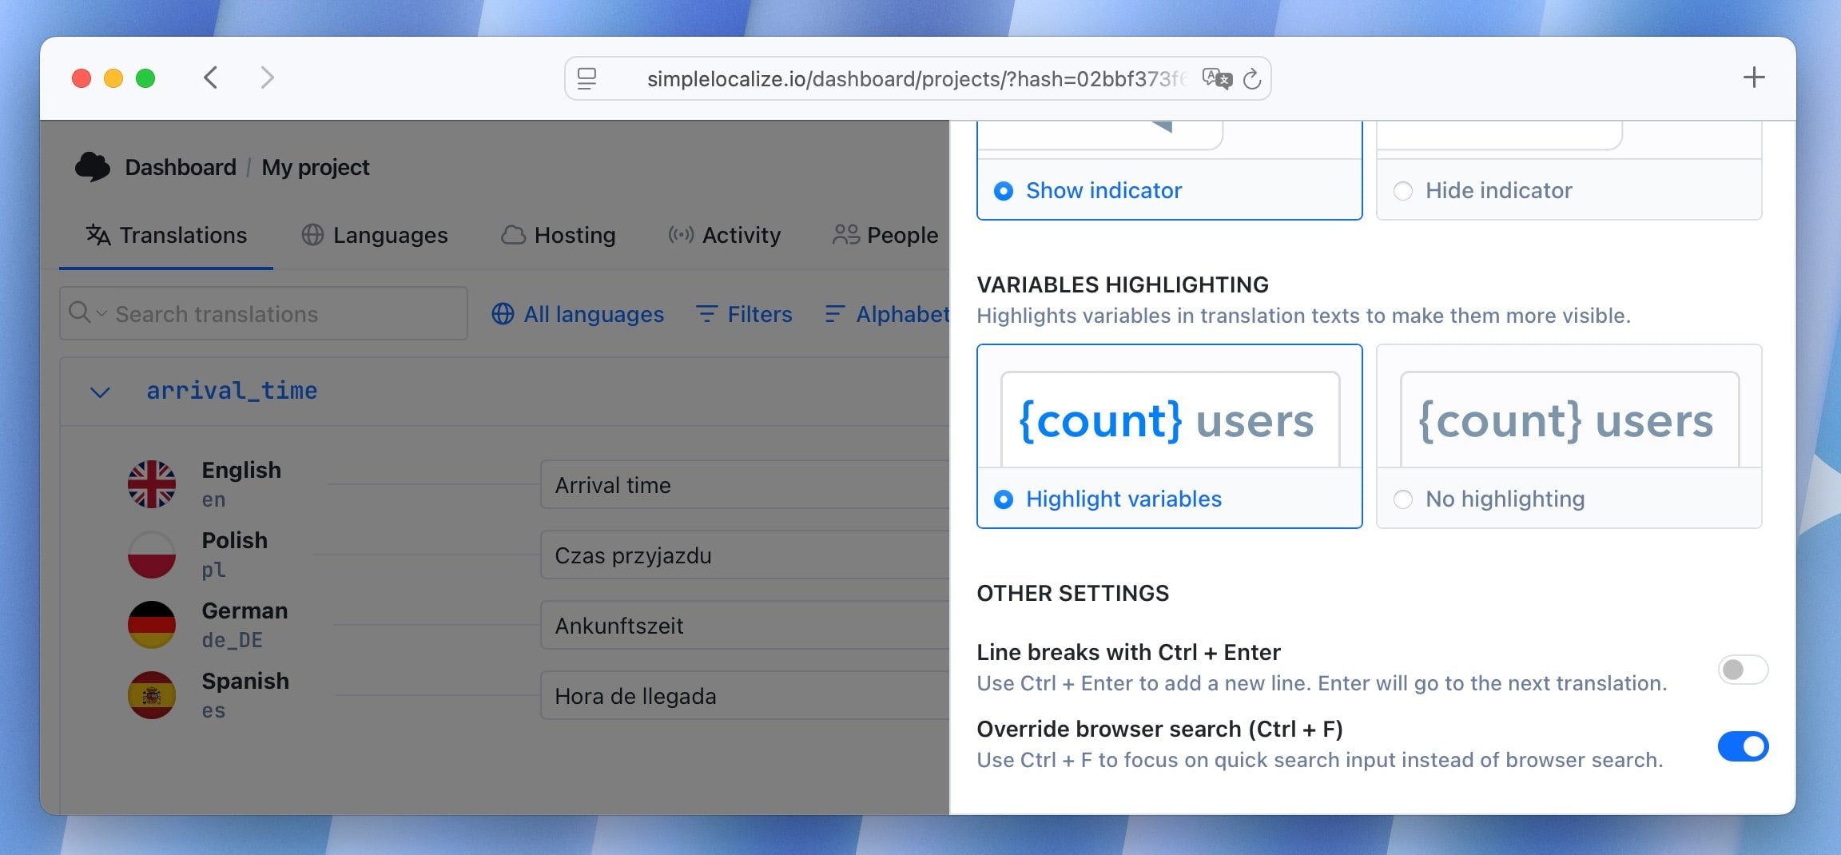Switch to the Translations tab

click(166, 235)
